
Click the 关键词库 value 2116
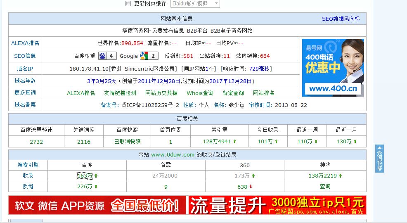[83, 142]
